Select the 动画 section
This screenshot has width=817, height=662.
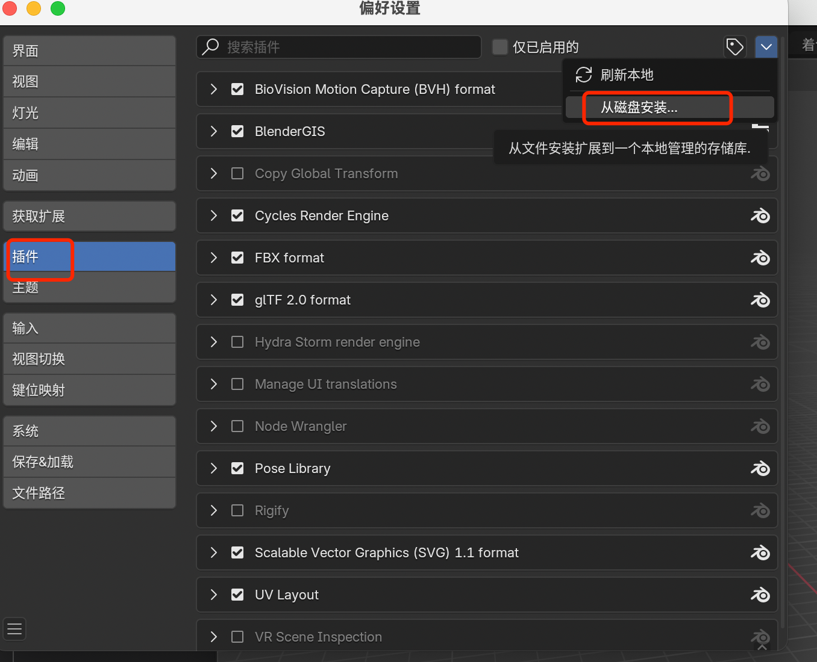pos(89,175)
